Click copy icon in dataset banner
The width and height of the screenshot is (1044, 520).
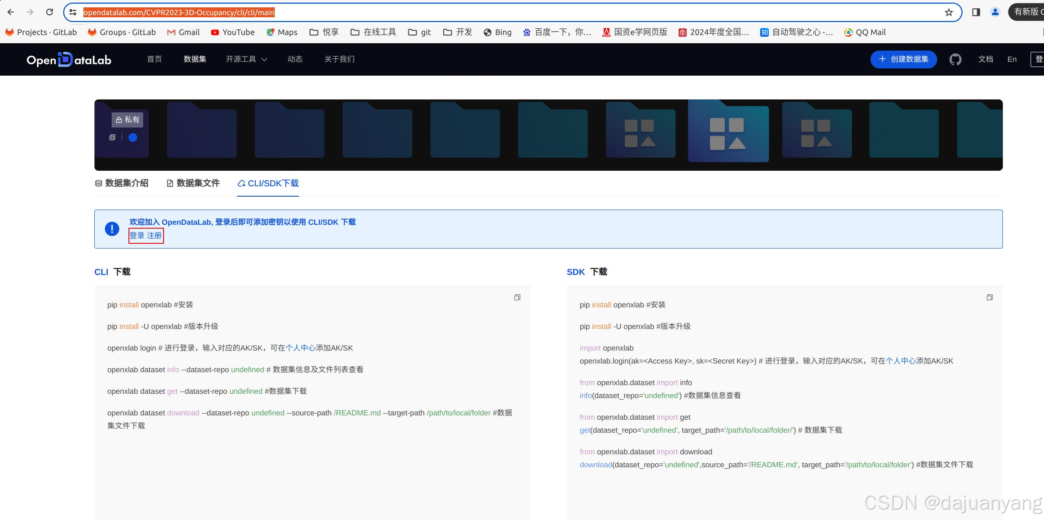click(x=112, y=137)
